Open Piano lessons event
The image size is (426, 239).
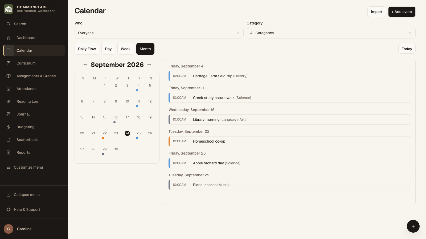[290, 185]
